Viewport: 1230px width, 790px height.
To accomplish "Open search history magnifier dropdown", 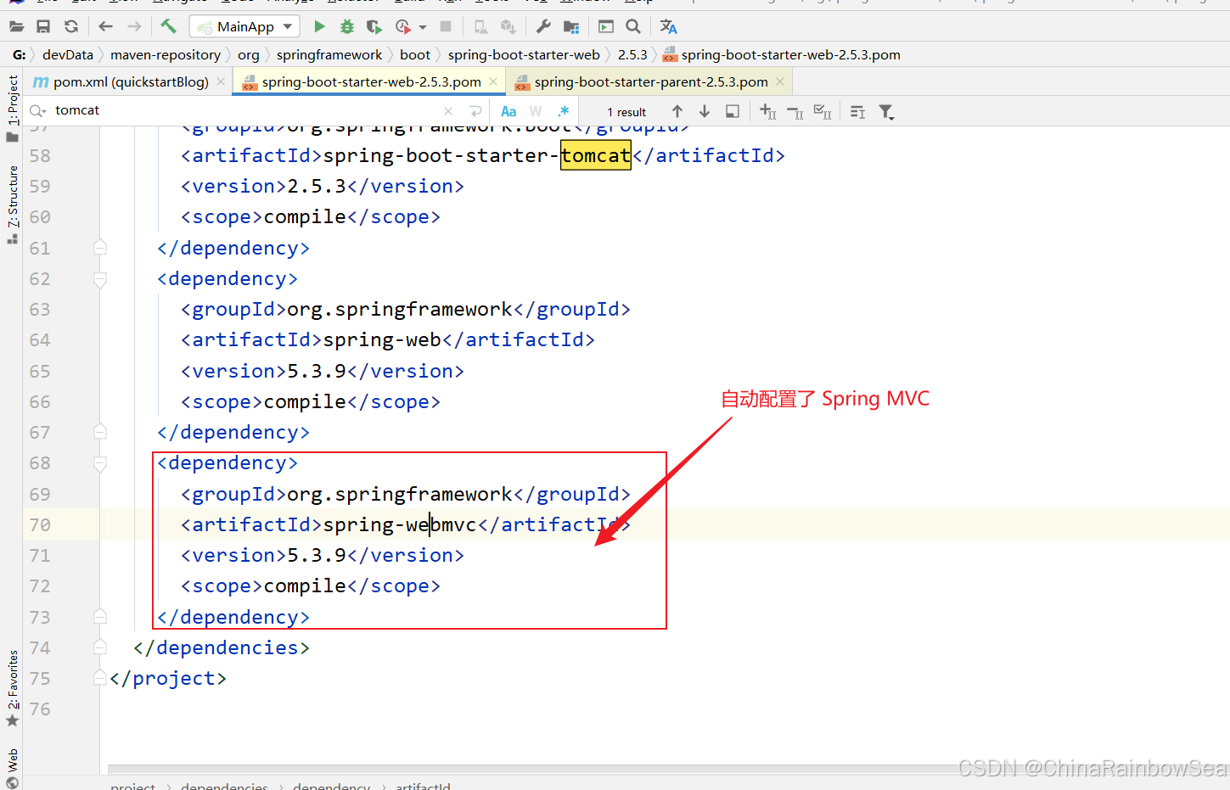I will pyautogui.click(x=37, y=111).
